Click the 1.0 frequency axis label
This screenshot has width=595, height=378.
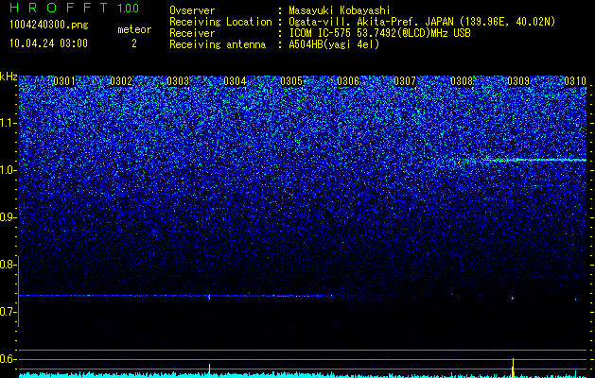coord(7,170)
